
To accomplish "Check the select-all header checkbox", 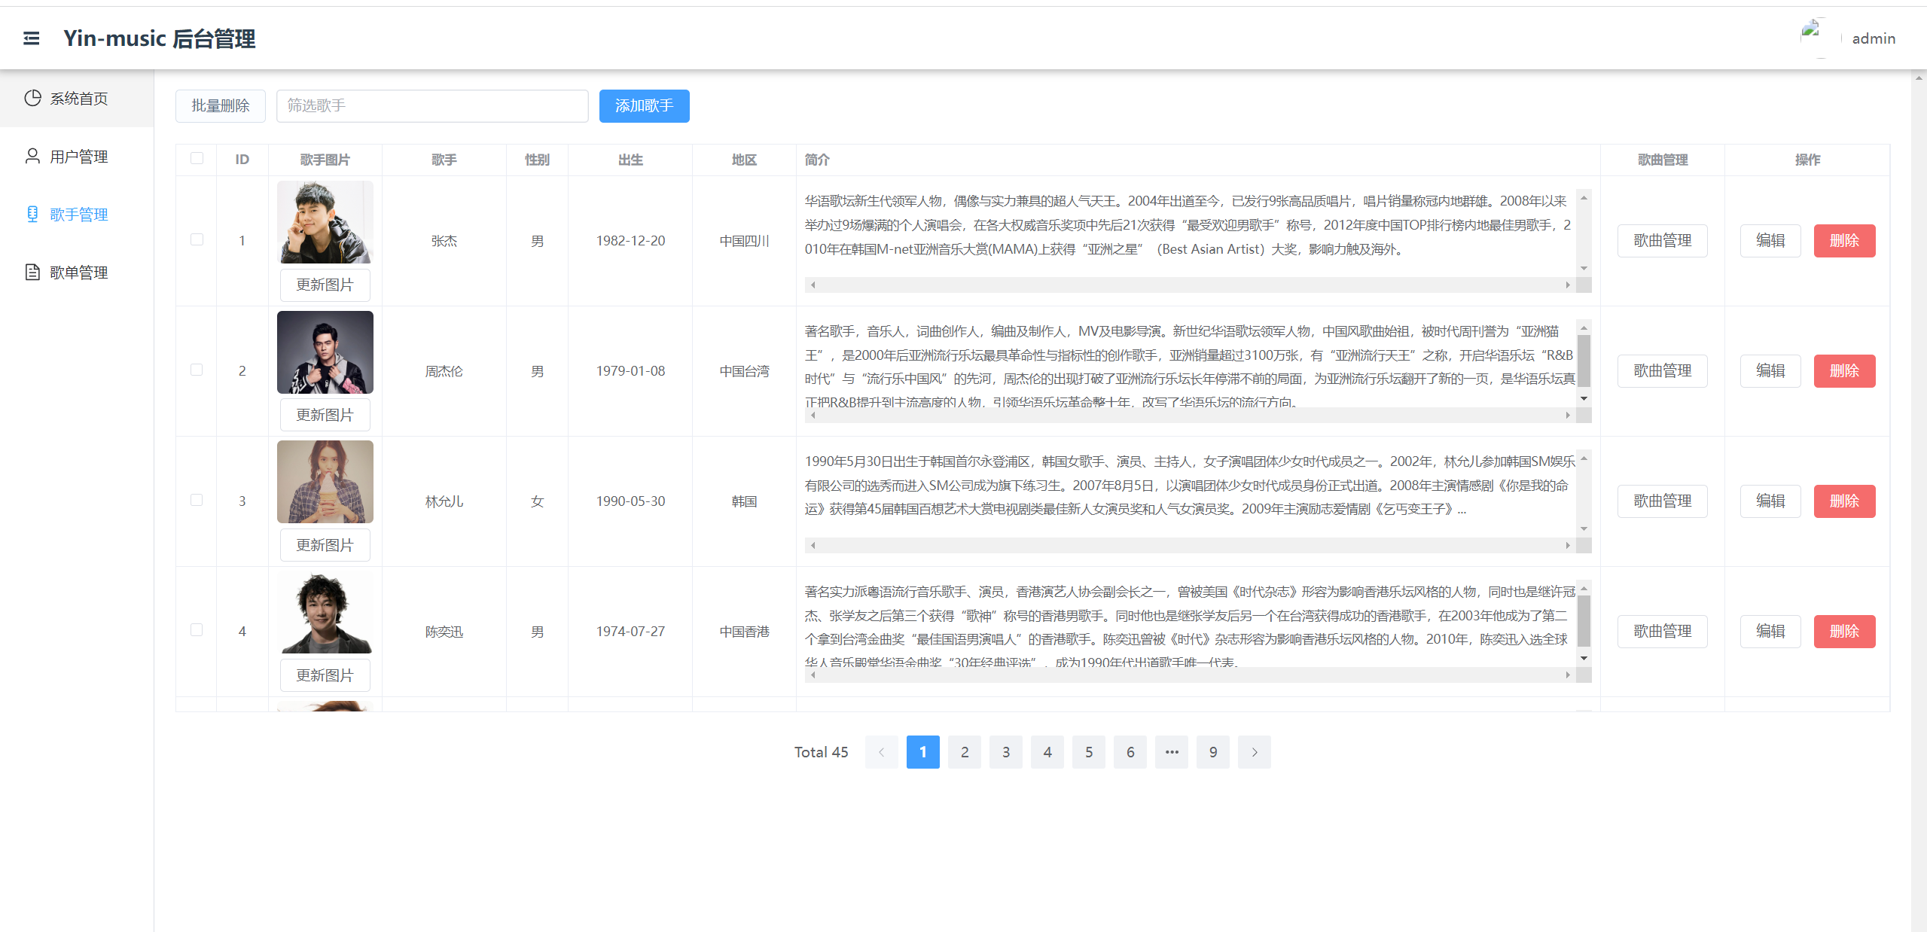I will point(197,158).
